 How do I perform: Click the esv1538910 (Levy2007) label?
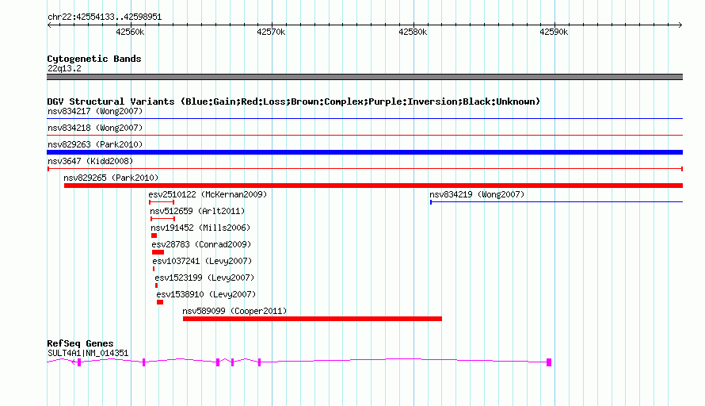click(206, 294)
